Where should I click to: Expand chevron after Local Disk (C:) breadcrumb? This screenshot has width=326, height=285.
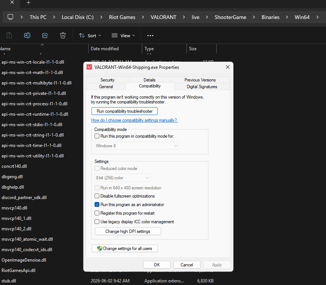[101, 17]
